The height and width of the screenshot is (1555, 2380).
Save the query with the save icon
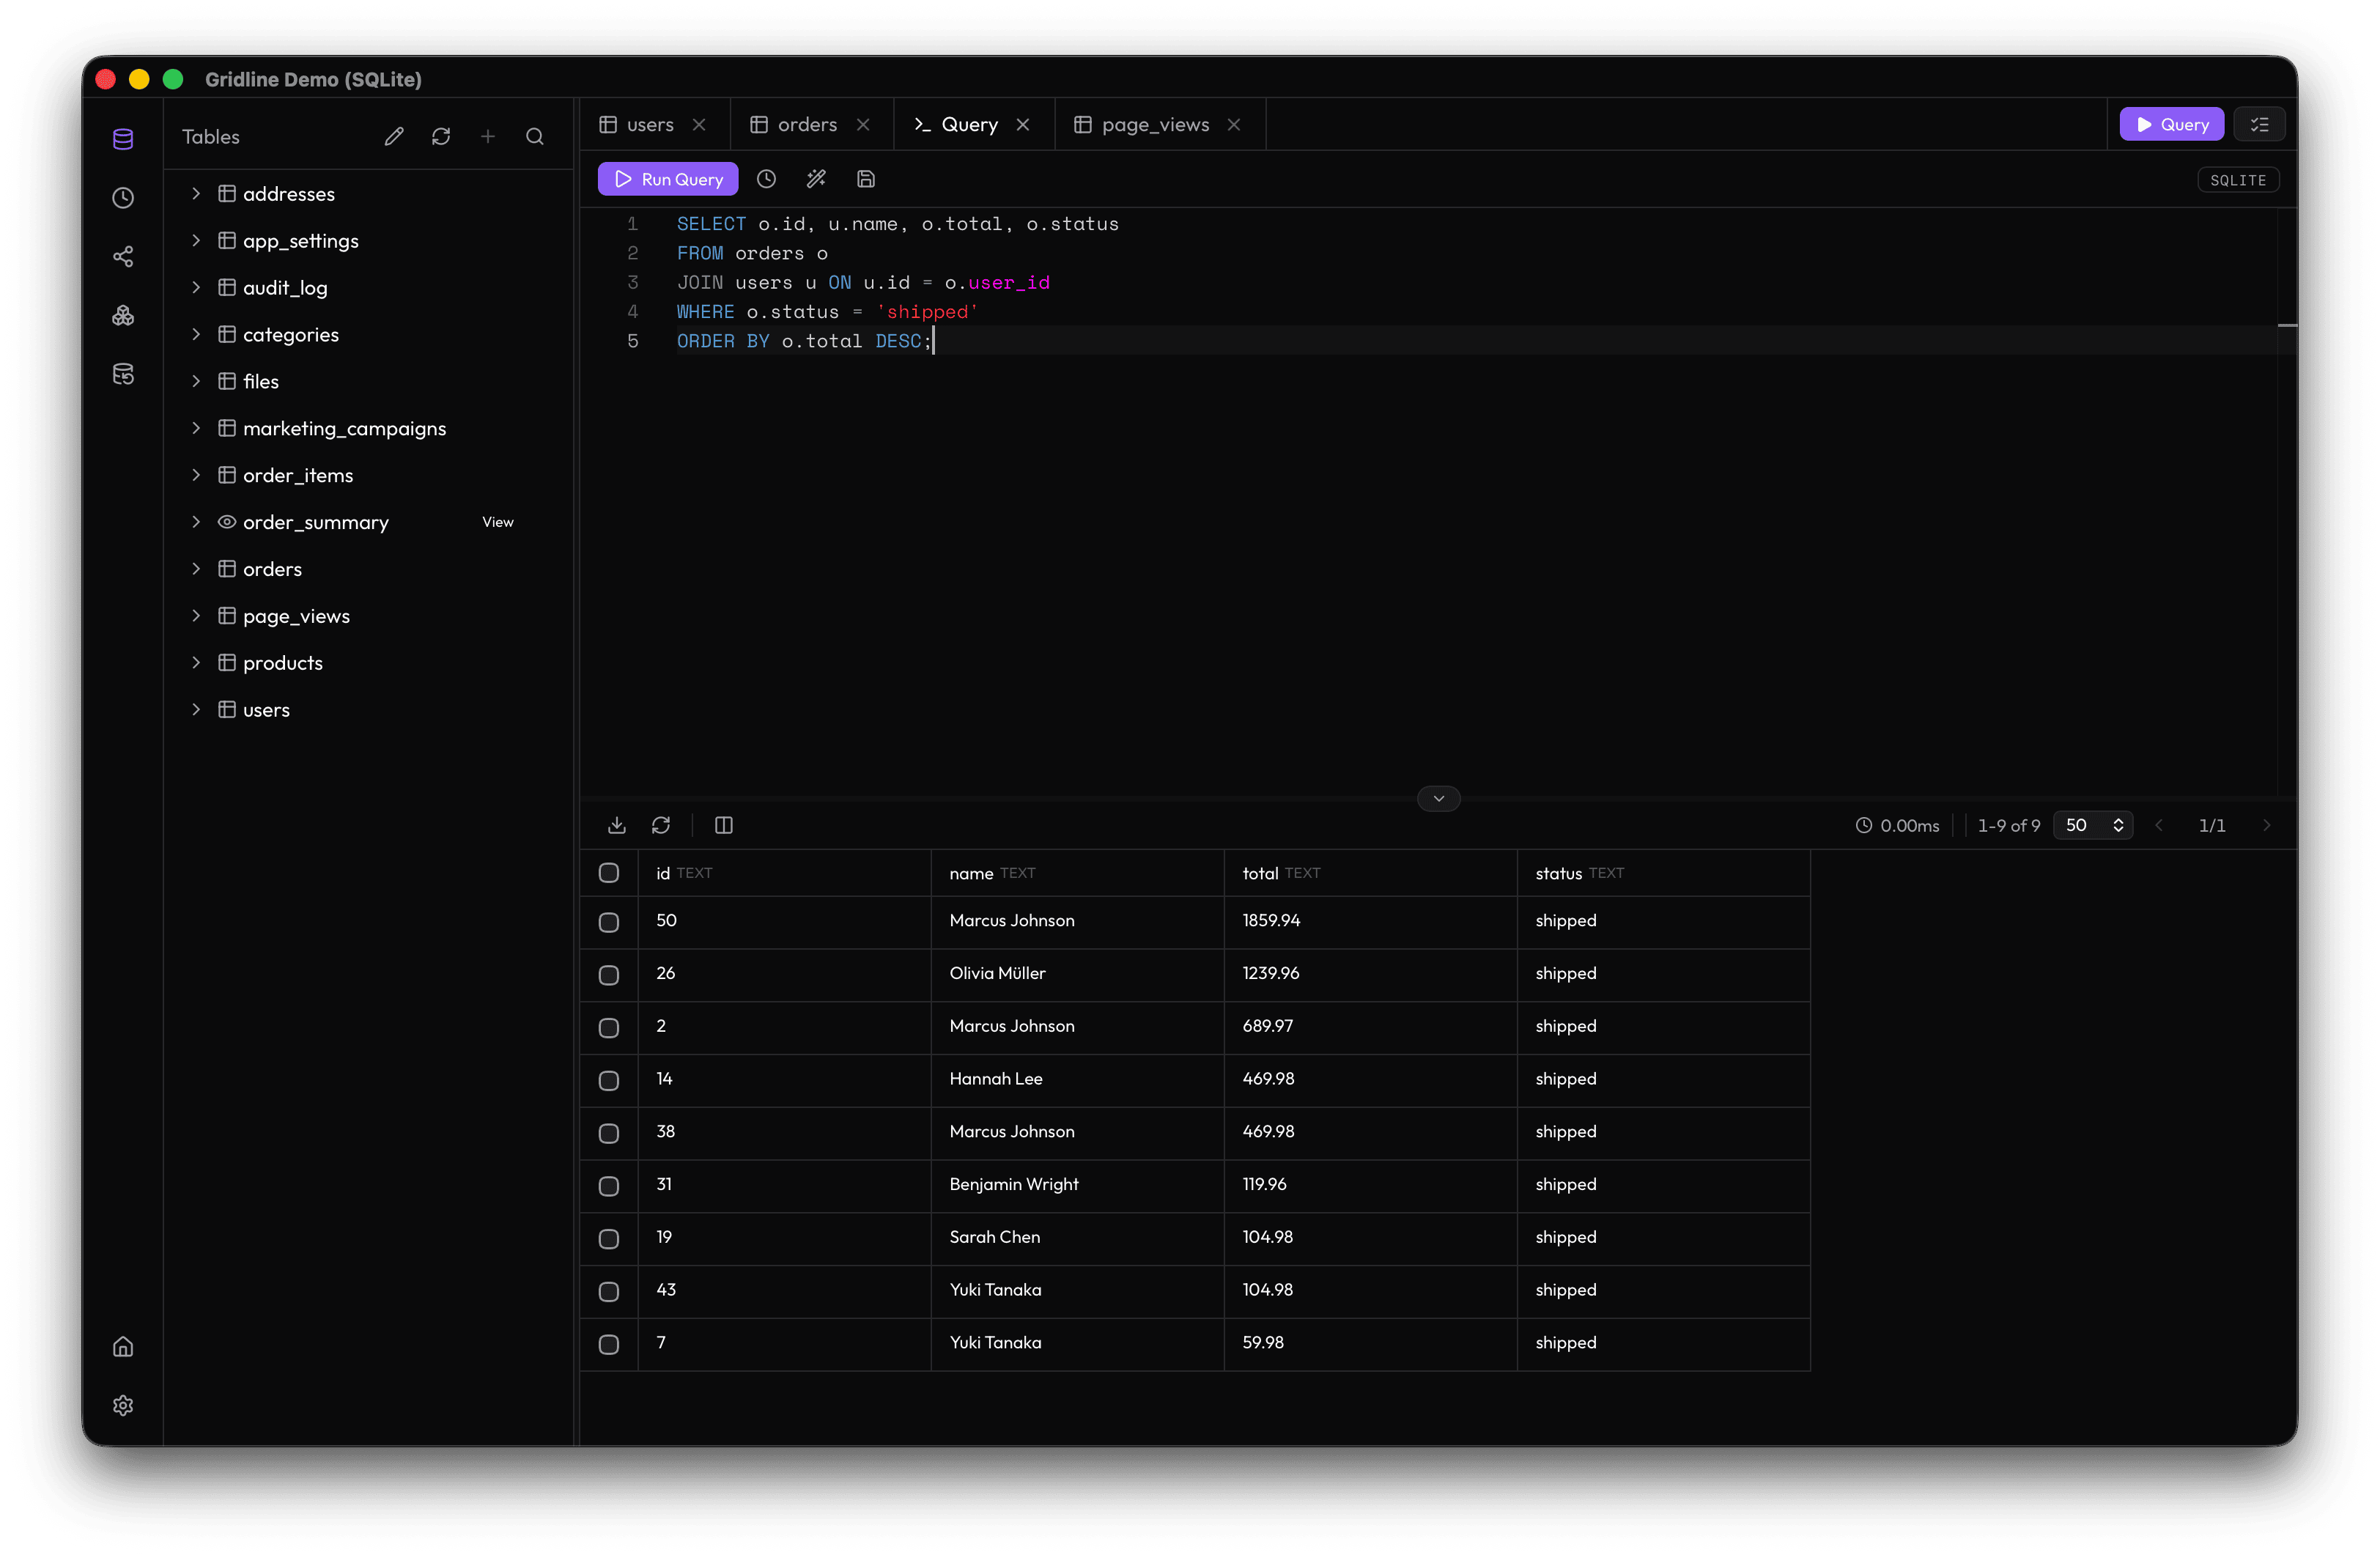[x=866, y=179]
